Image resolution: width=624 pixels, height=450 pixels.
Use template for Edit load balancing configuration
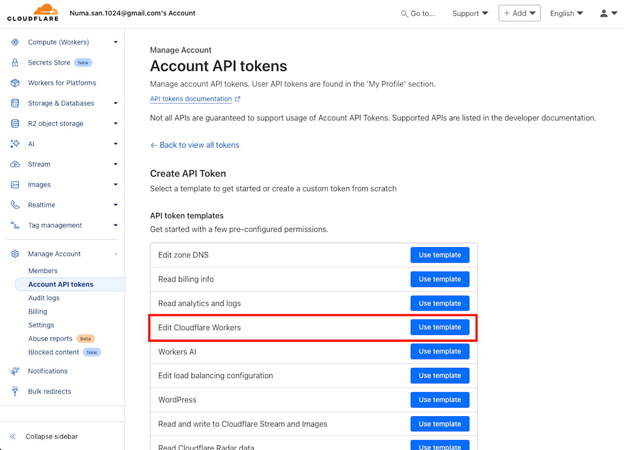[440, 376]
